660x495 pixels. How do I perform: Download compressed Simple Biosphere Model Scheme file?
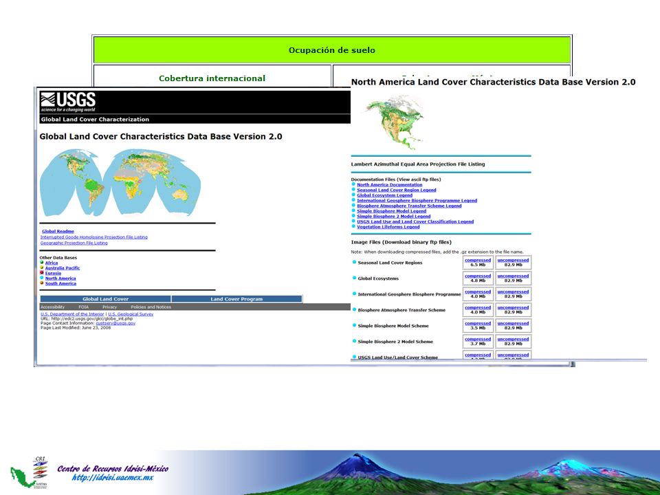coord(478,323)
